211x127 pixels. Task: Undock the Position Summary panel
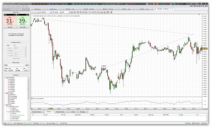[x=43, y=112]
